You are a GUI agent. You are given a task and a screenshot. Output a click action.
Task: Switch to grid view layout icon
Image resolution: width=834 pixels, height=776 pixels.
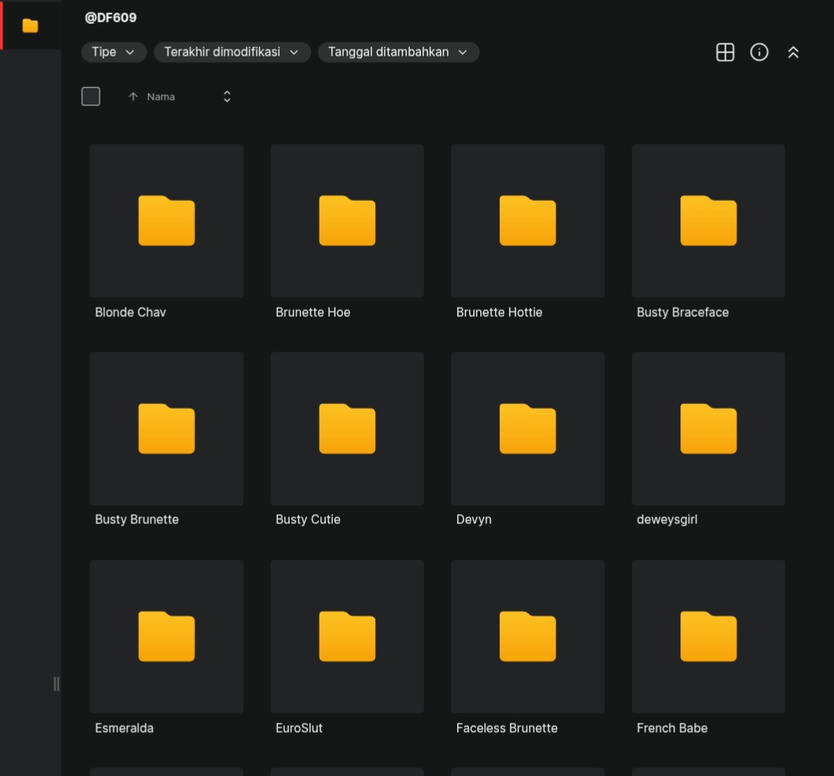(x=725, y=52)
